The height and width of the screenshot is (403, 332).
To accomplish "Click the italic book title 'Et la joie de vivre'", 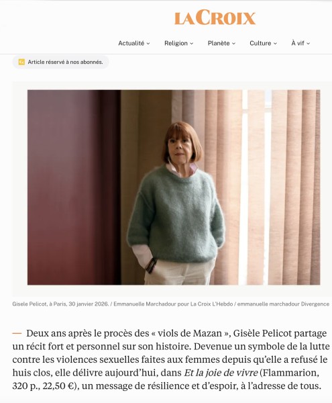I will [x=221, y=372].
